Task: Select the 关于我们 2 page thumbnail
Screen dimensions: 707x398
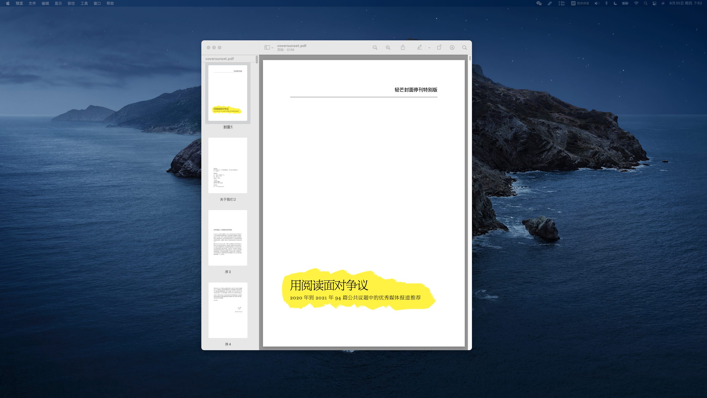Action: click(x=228, y=165)
